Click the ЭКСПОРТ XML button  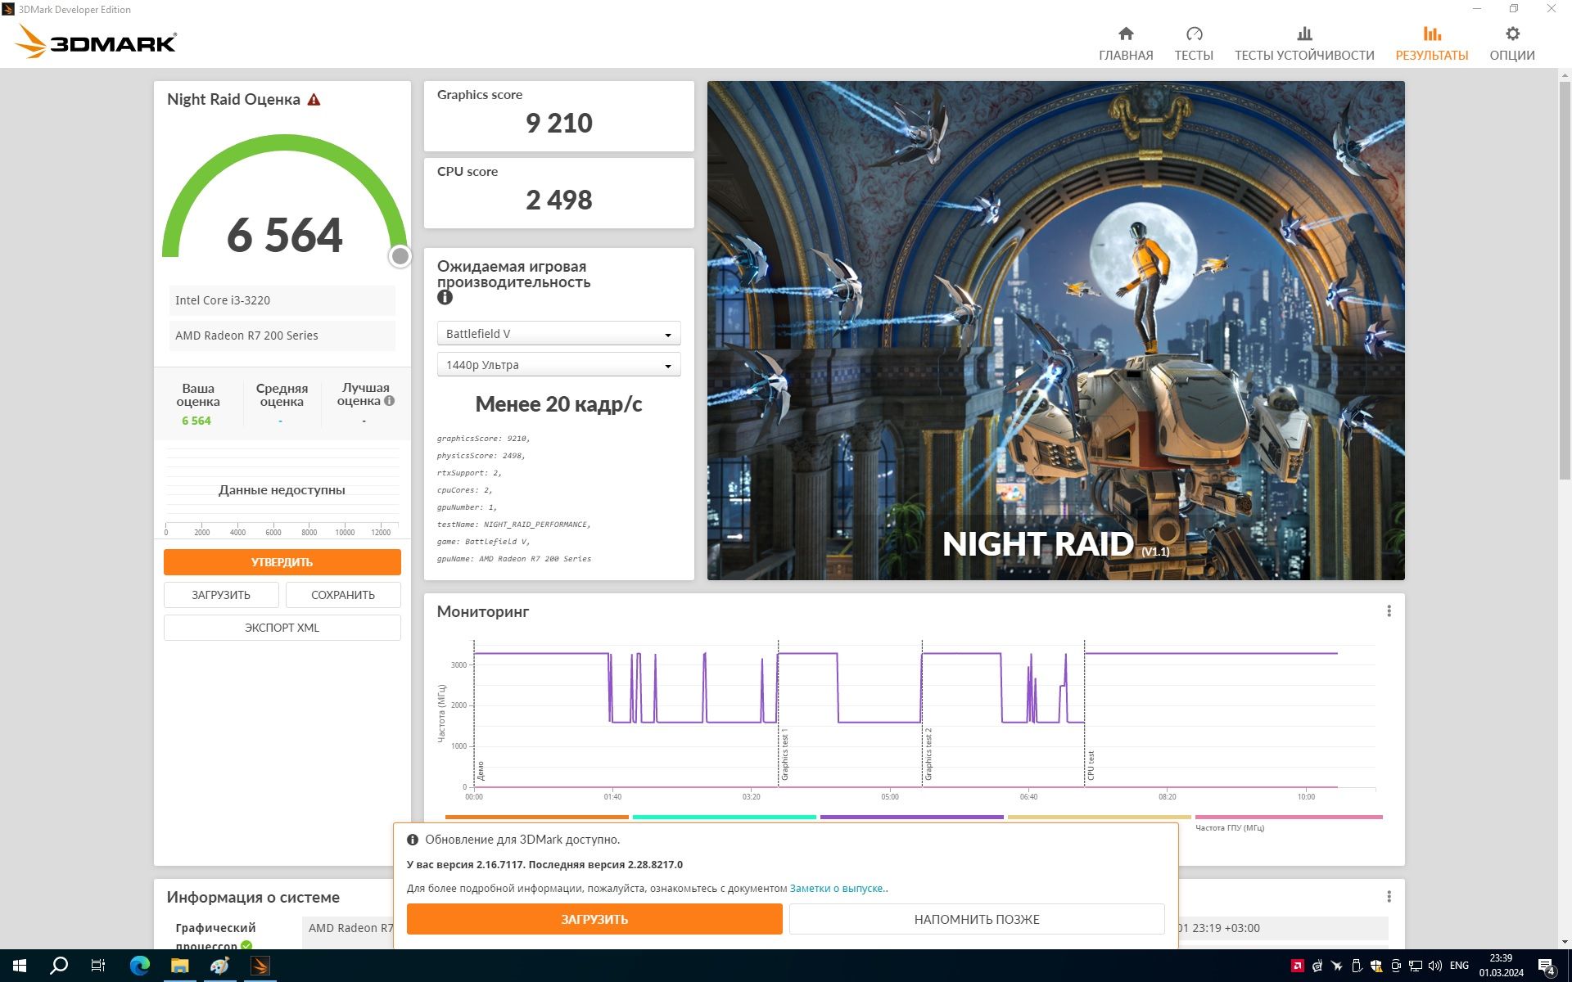click(282, 628)
